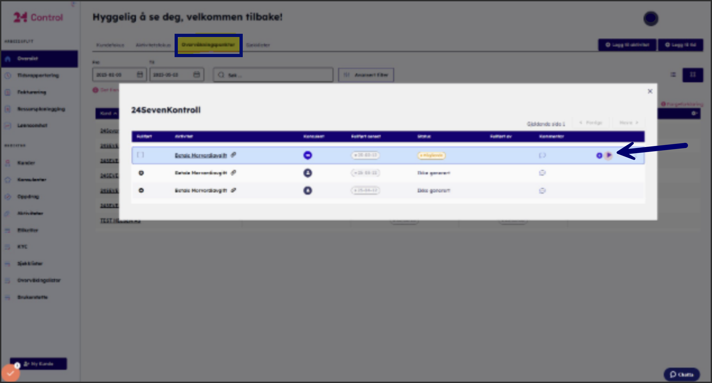Click the play icon in highlighted row
The height and width of the screenshot is (383, 712).
(609, 155)
